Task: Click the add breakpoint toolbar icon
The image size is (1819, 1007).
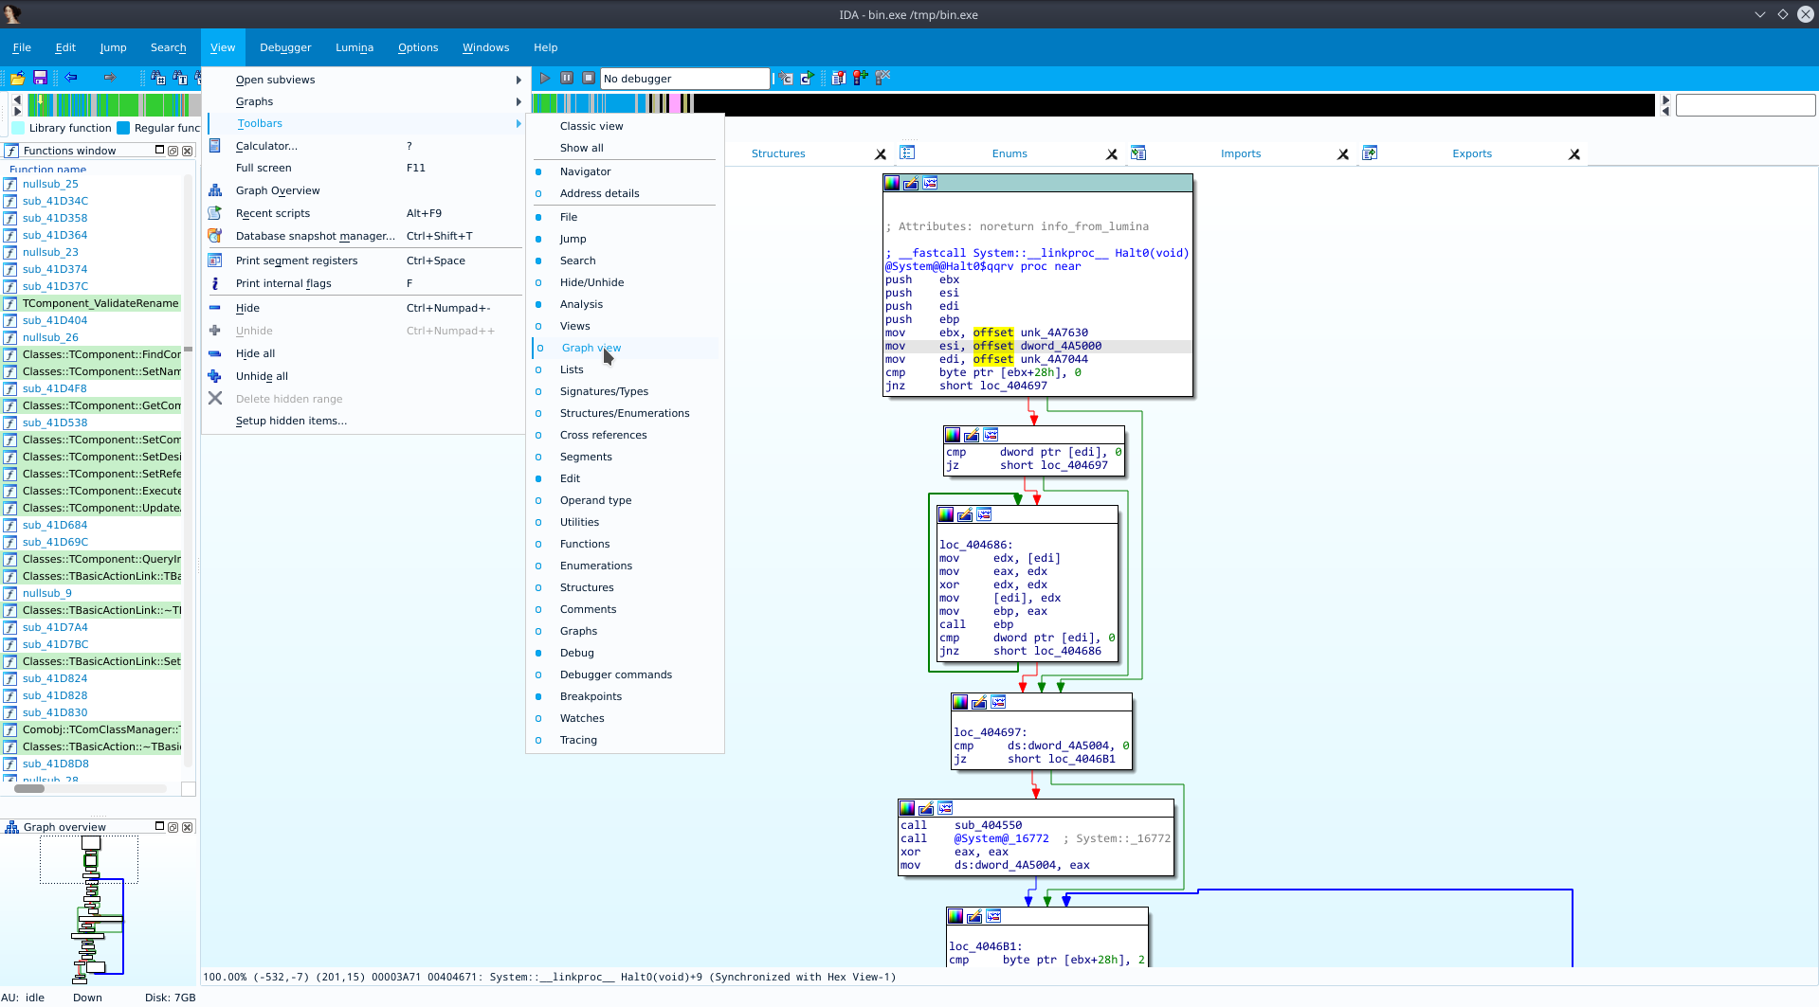Action: point(861,78)
